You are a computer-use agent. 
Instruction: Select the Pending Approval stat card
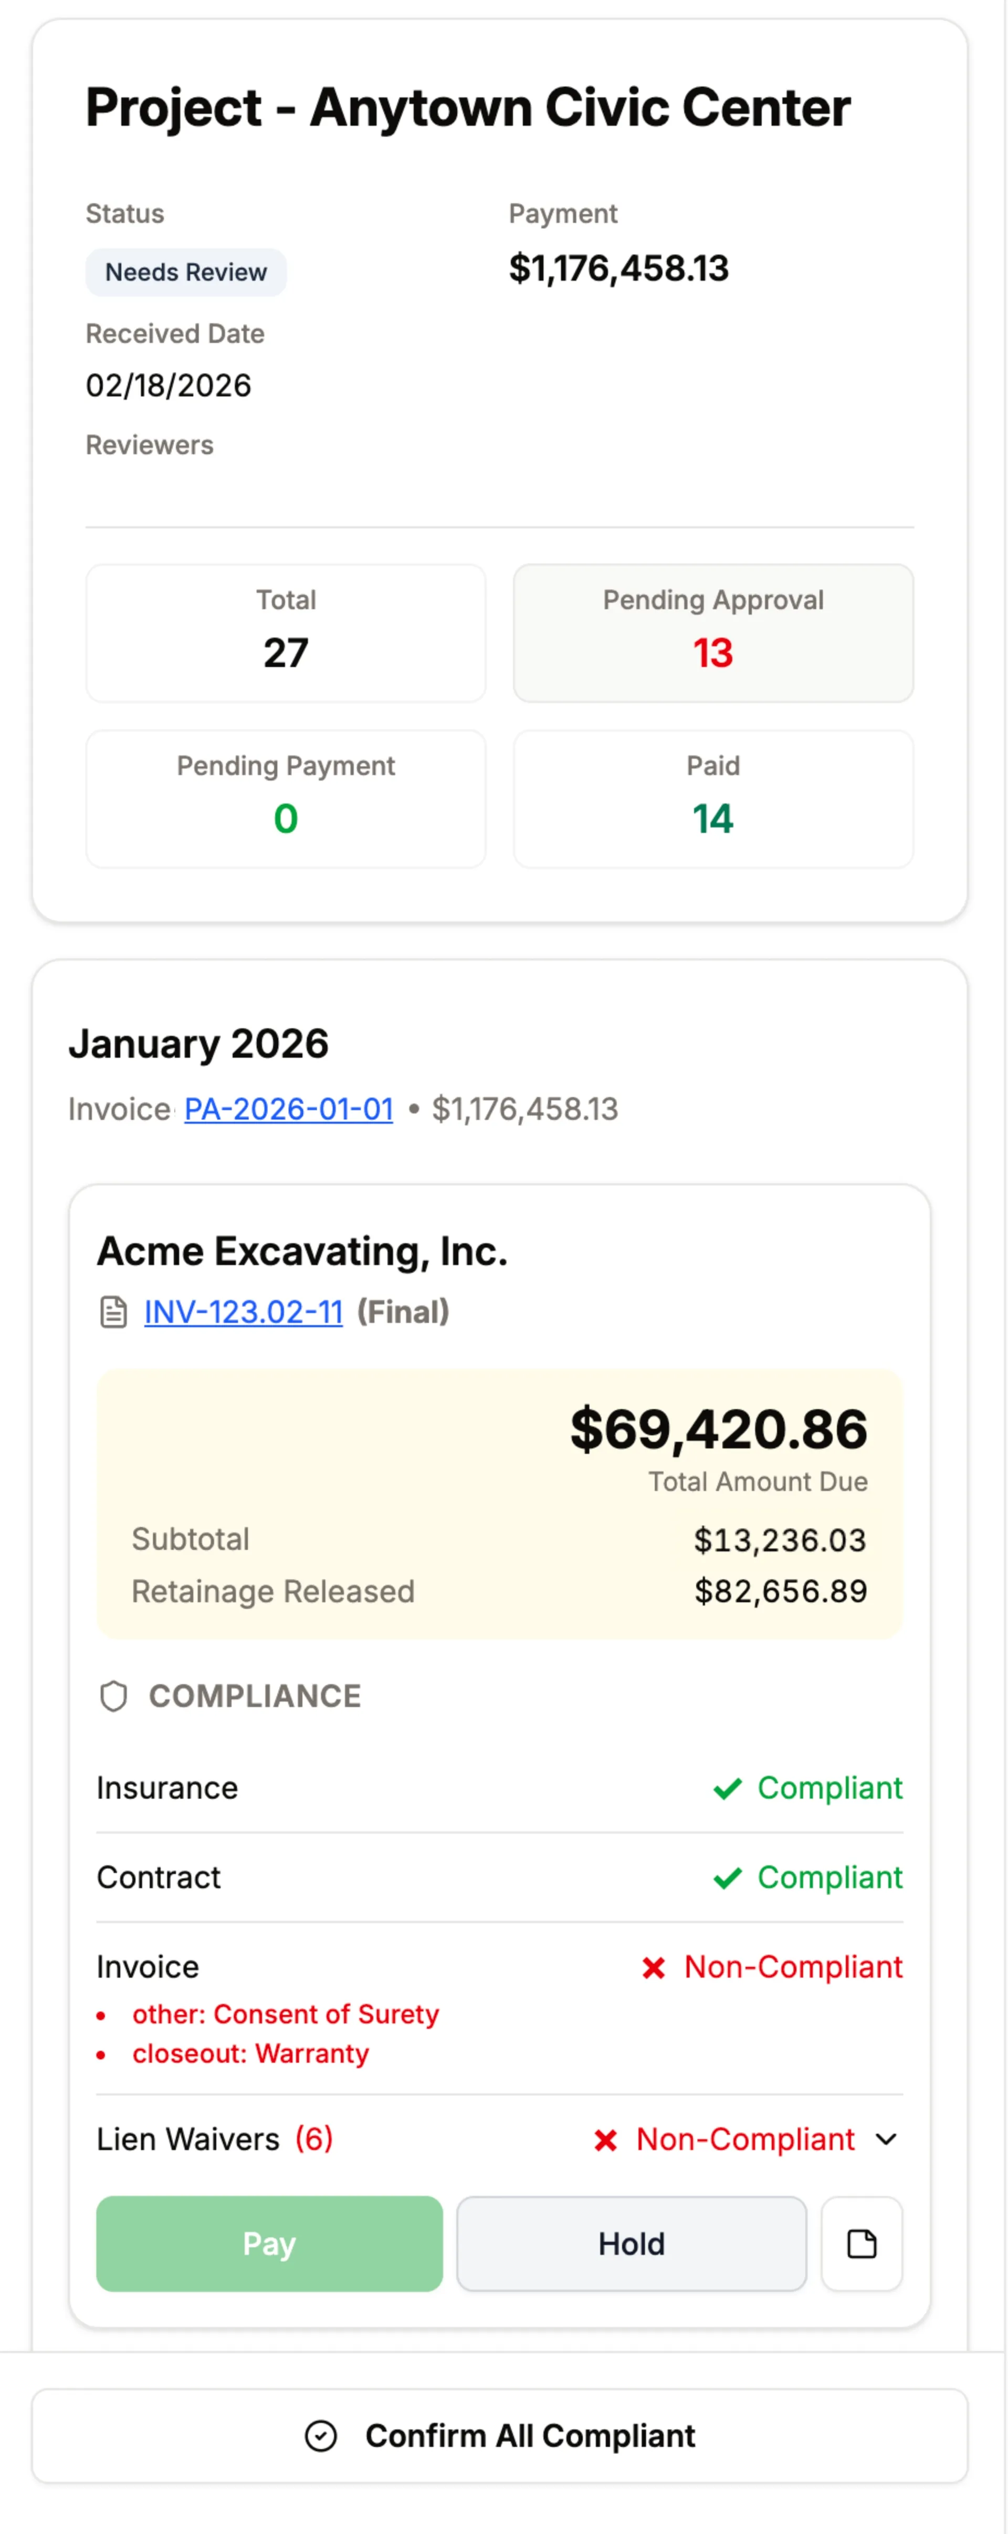[x=712, y=632]
